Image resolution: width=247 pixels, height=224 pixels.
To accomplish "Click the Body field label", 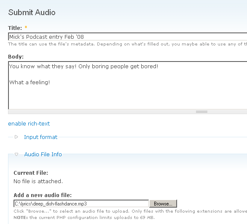I will click(16, 56).
